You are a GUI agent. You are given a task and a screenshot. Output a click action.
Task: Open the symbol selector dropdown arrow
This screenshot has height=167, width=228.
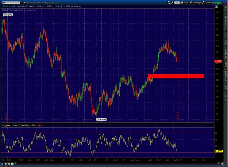(x=22, y=3)
